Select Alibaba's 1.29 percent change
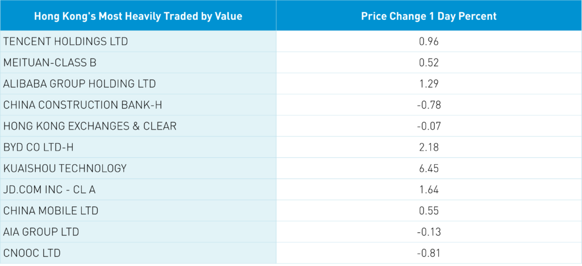Image resolution: width=582 pixels, height=266 pixels. click(429, 84)
